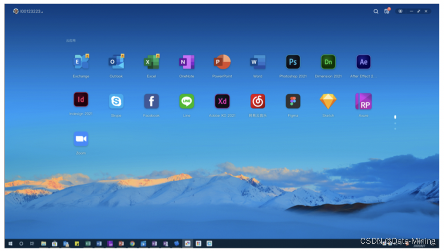Open Google Chrome from the taskbar
Image resolution: width=444 pixels, height=251 pixels.
tap(132, 243)
